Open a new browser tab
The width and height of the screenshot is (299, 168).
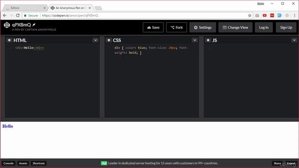click(98, 8)
